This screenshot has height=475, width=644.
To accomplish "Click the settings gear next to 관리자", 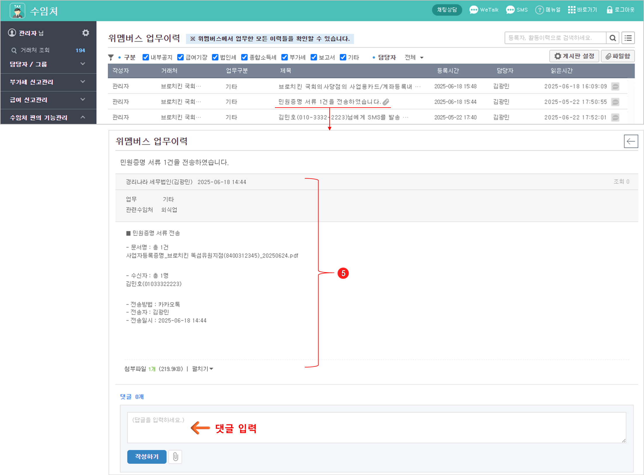I will pyautogui.click(x=85, y=33).
